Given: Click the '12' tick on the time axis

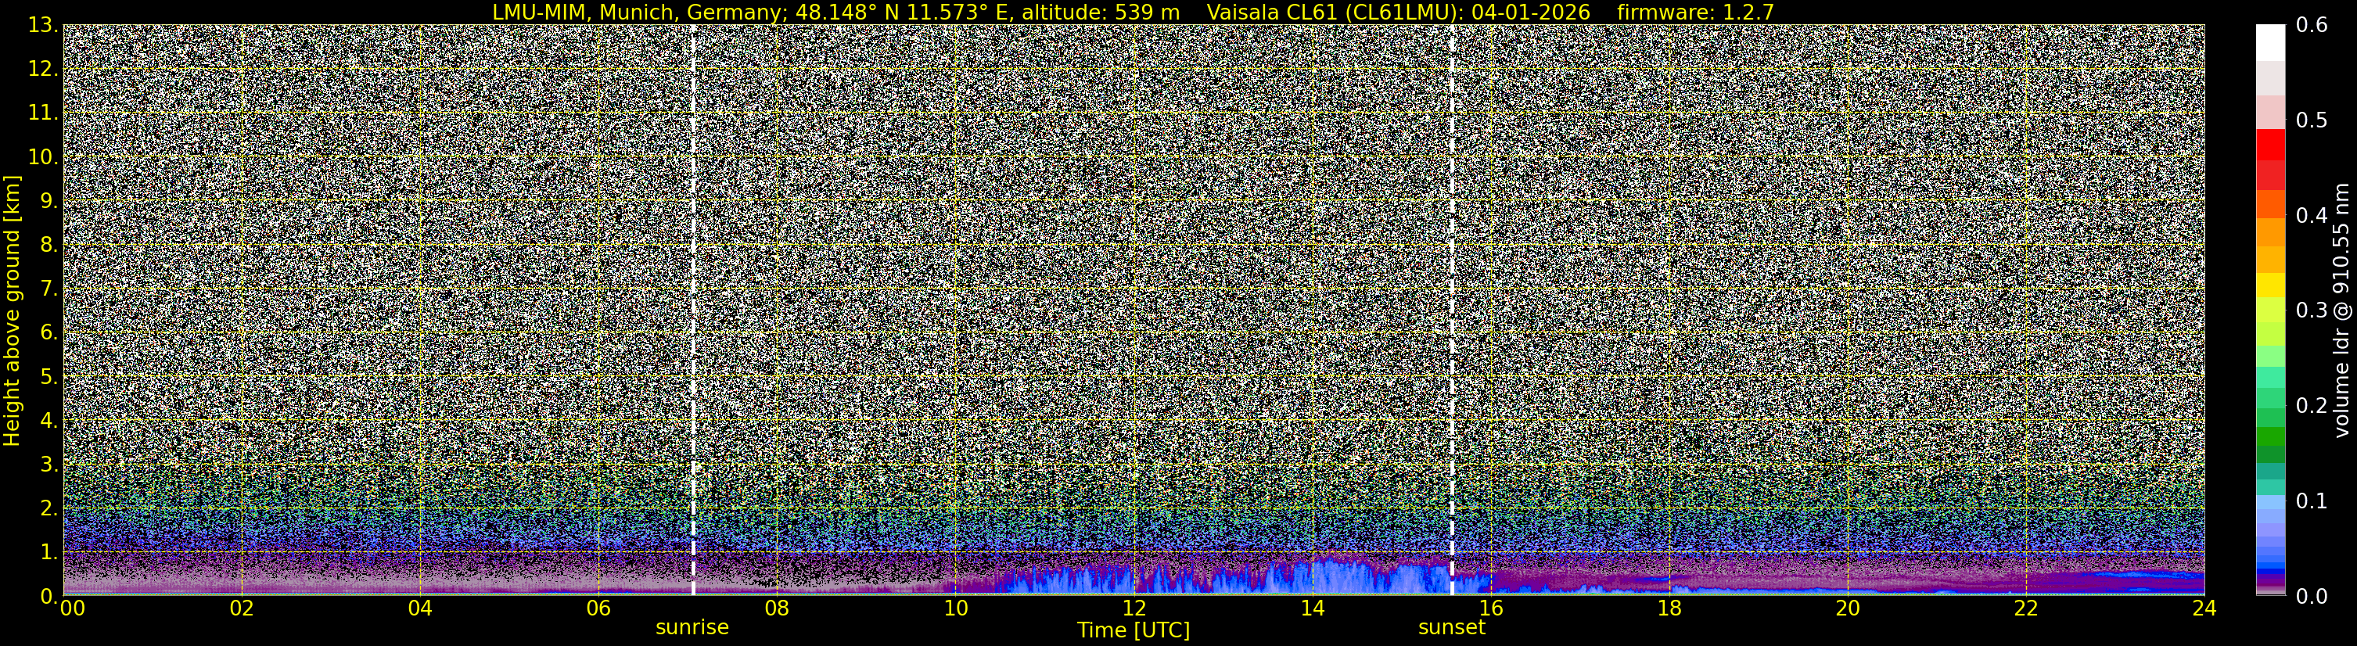Looking at the screenshot, I should pos(1134,608).
